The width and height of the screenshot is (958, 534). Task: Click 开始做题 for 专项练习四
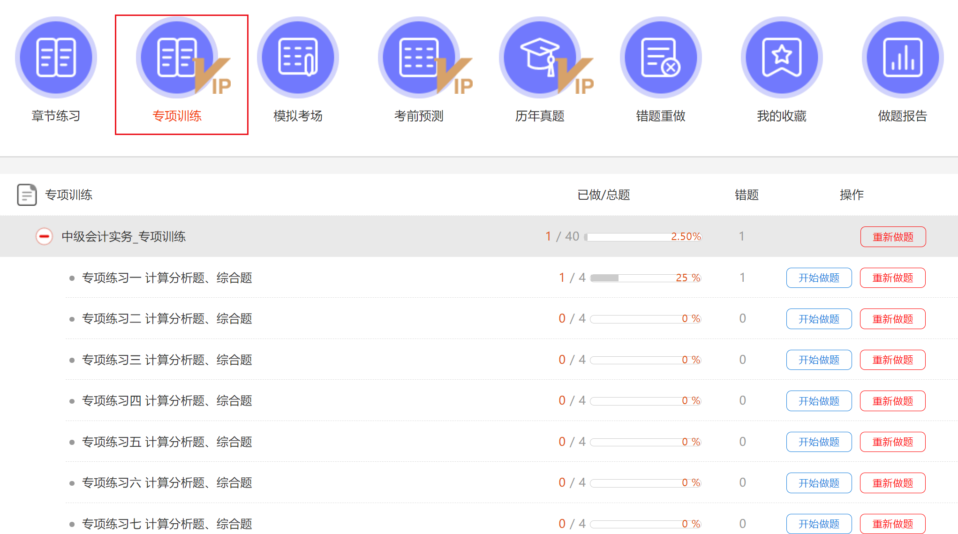click(819, 401)
